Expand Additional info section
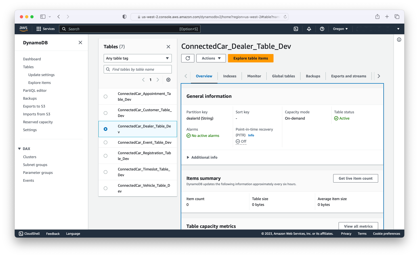 pos(202,157)
